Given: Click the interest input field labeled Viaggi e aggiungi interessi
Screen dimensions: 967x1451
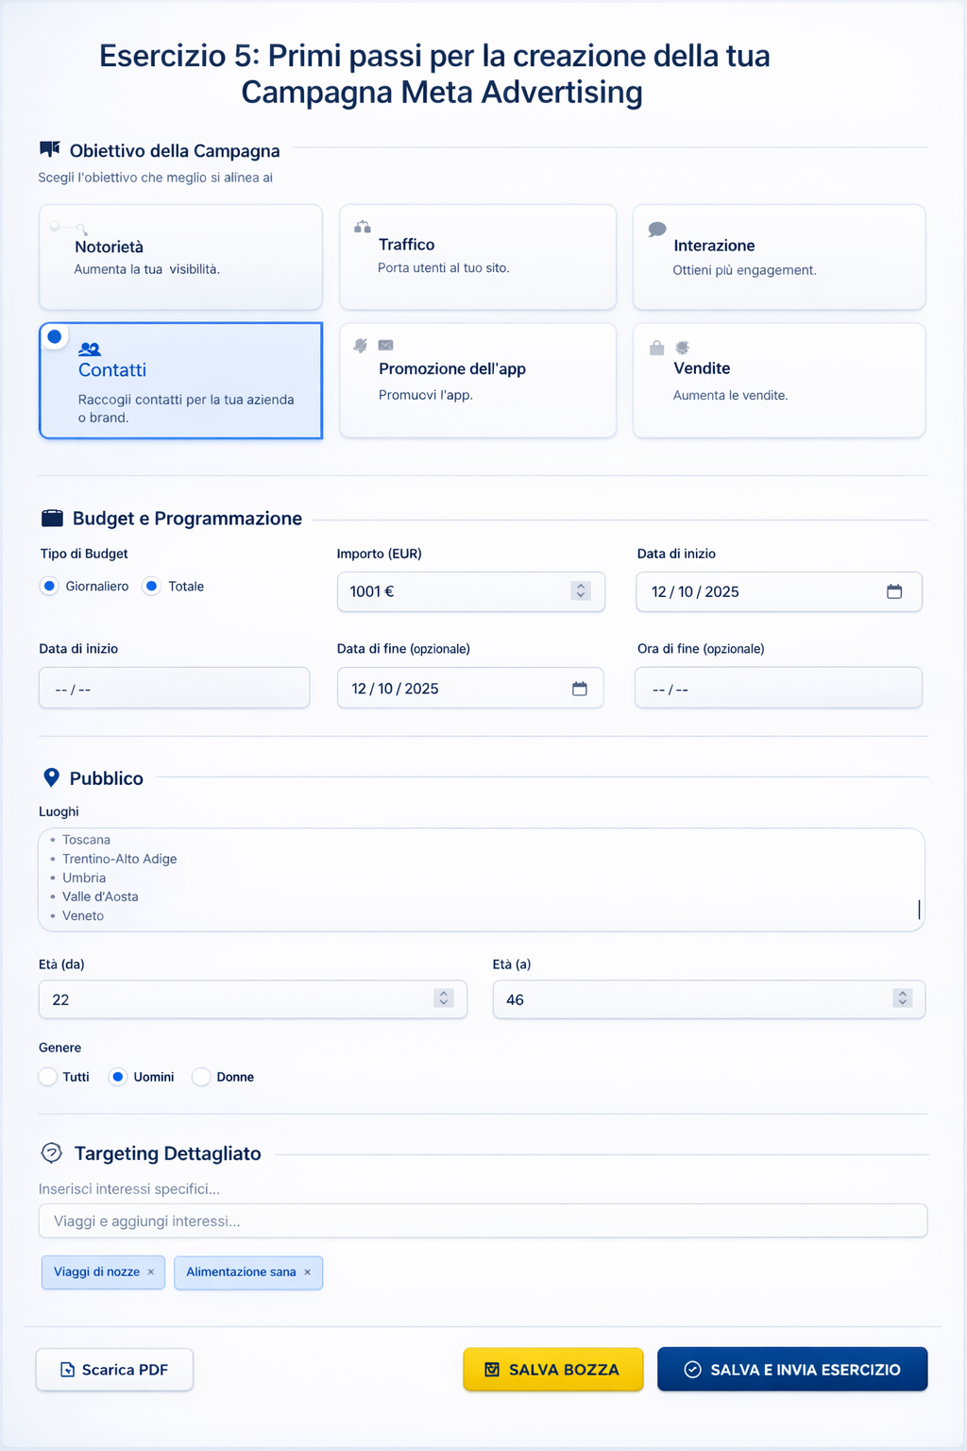Looking at the screenshot, I should pos(483,1221).
